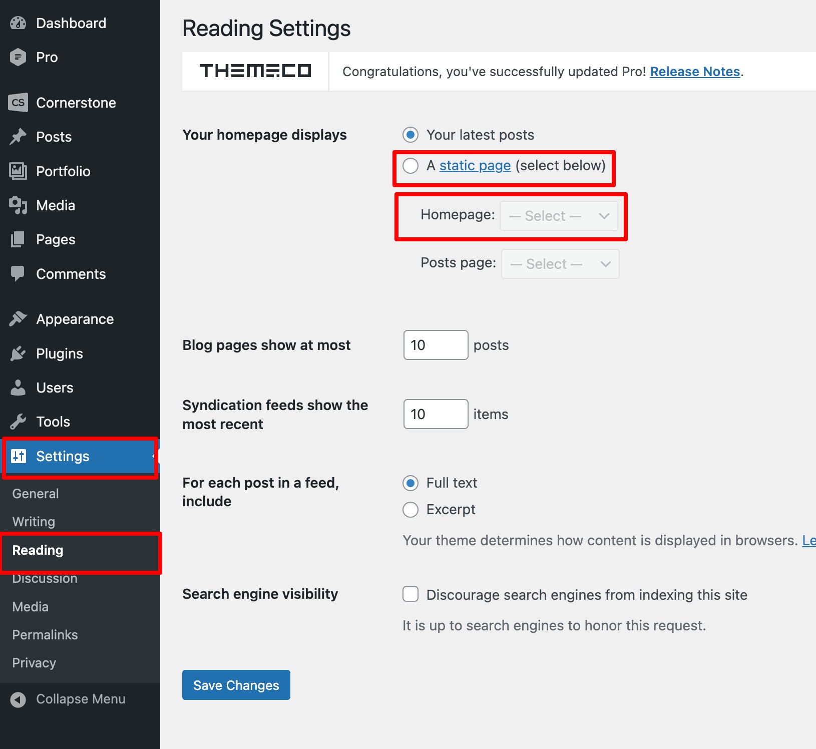Image resolution: width=816 pixels, height=749 pixels.
Task: Select the static page radio option
Action: [x=411, y=166]
